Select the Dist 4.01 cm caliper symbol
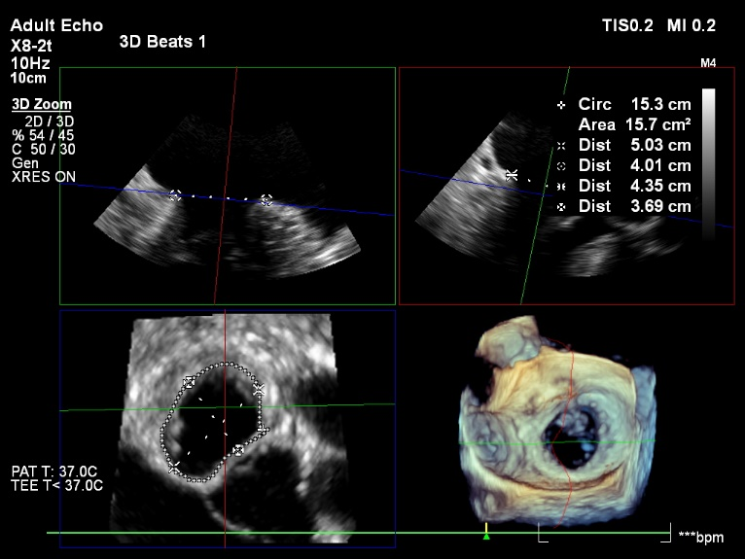The height and width of the screenshot is (559, 745). point(561,165)
